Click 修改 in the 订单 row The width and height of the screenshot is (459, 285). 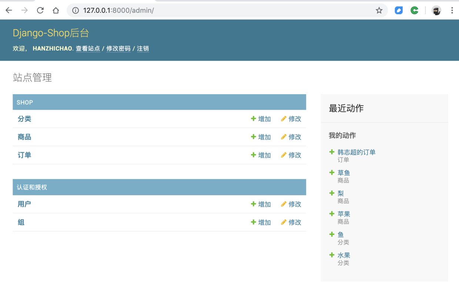(291, 155)
